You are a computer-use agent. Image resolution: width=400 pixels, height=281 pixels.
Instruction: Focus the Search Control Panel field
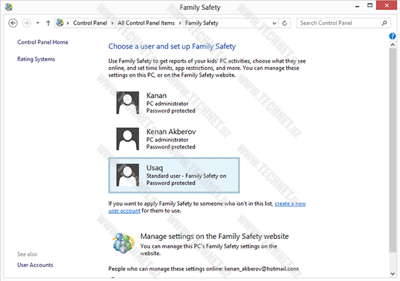(343, 23)
